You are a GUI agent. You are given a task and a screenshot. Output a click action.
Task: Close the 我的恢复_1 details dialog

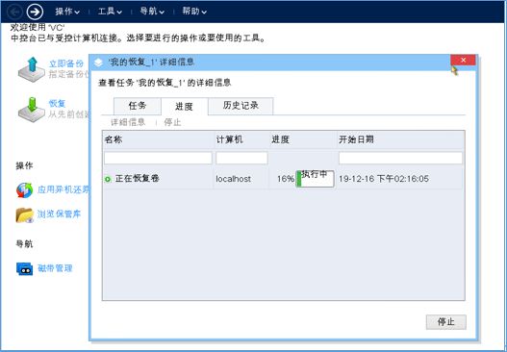click(463, 61)
